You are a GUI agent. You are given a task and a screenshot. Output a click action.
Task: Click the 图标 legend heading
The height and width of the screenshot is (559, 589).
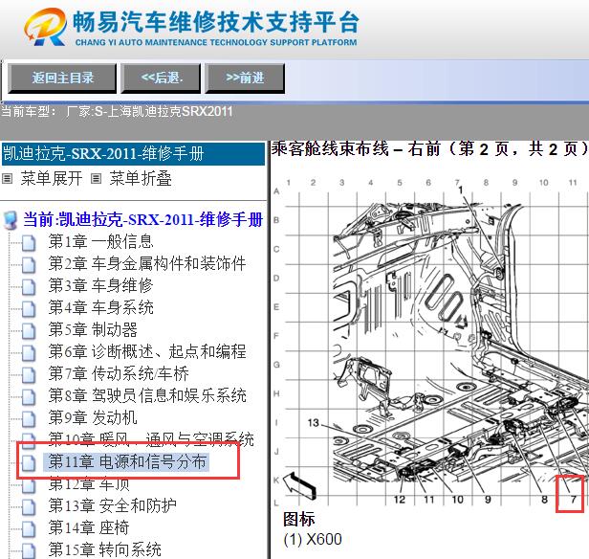click(298, 519)
